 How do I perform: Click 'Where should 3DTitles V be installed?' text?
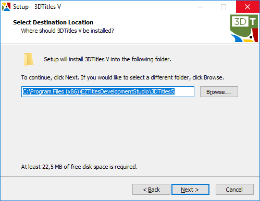(67, 31)
